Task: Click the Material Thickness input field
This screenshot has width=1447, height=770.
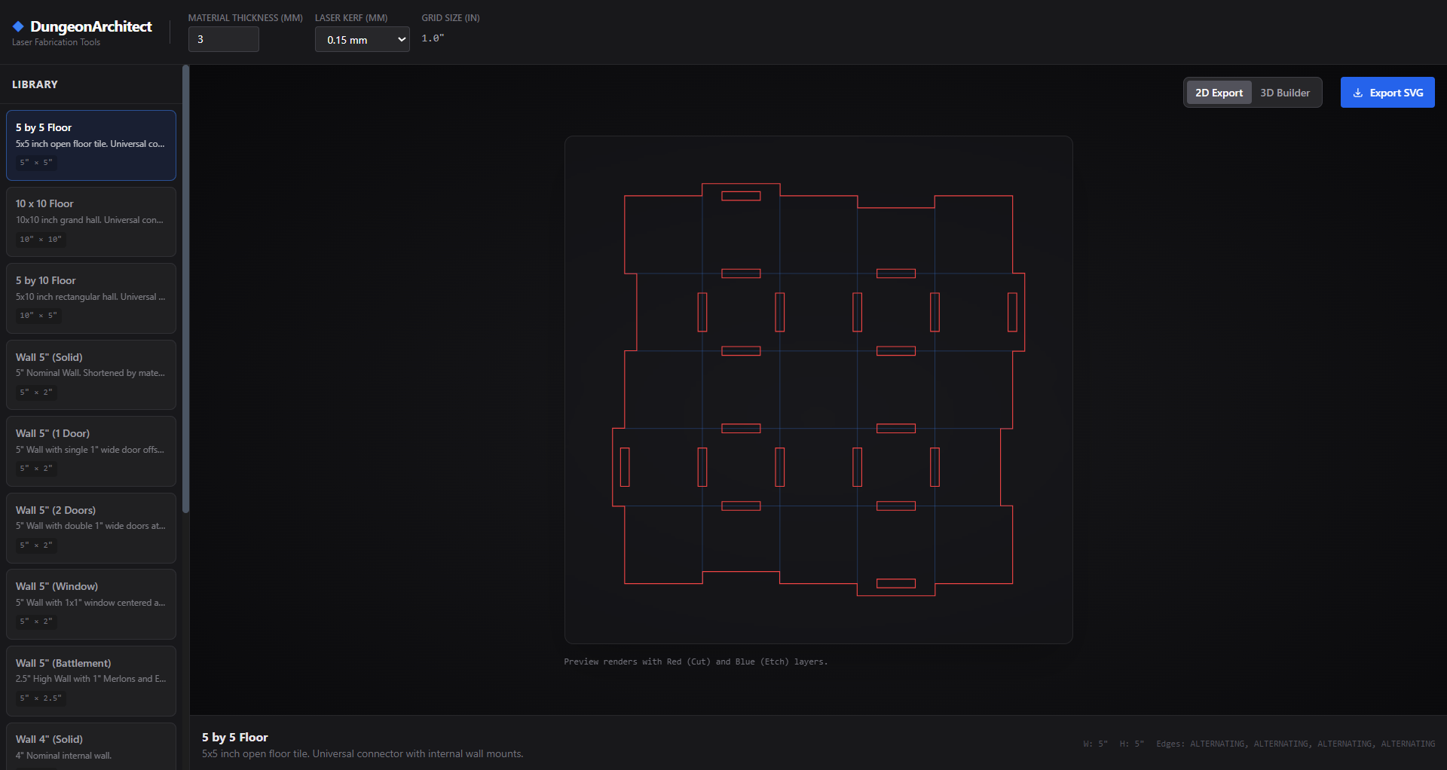Action: coord(224,39)
